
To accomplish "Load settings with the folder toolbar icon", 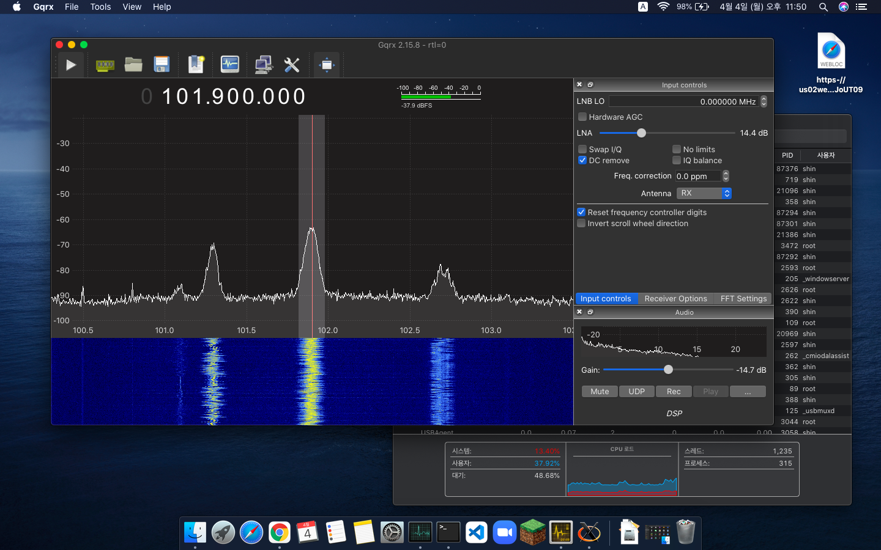I will pos(133,65).
